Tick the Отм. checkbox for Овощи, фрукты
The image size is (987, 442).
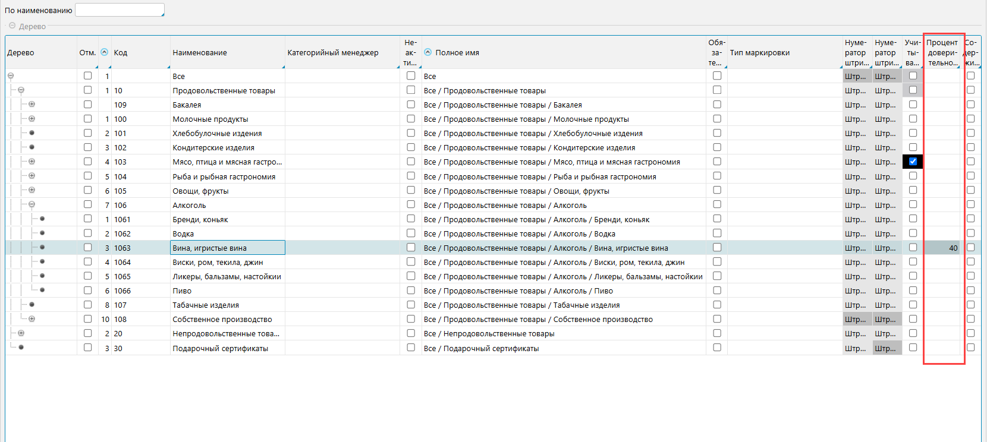coord(87,190)
